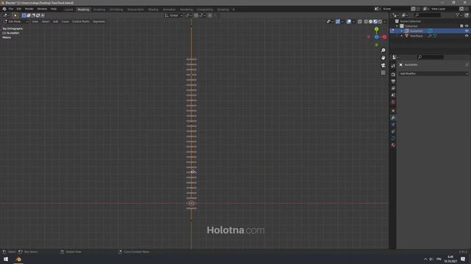Click the pan hand viewport icon
The height and width of the screenshot is (264, 471).
click(x=383, y=58)
